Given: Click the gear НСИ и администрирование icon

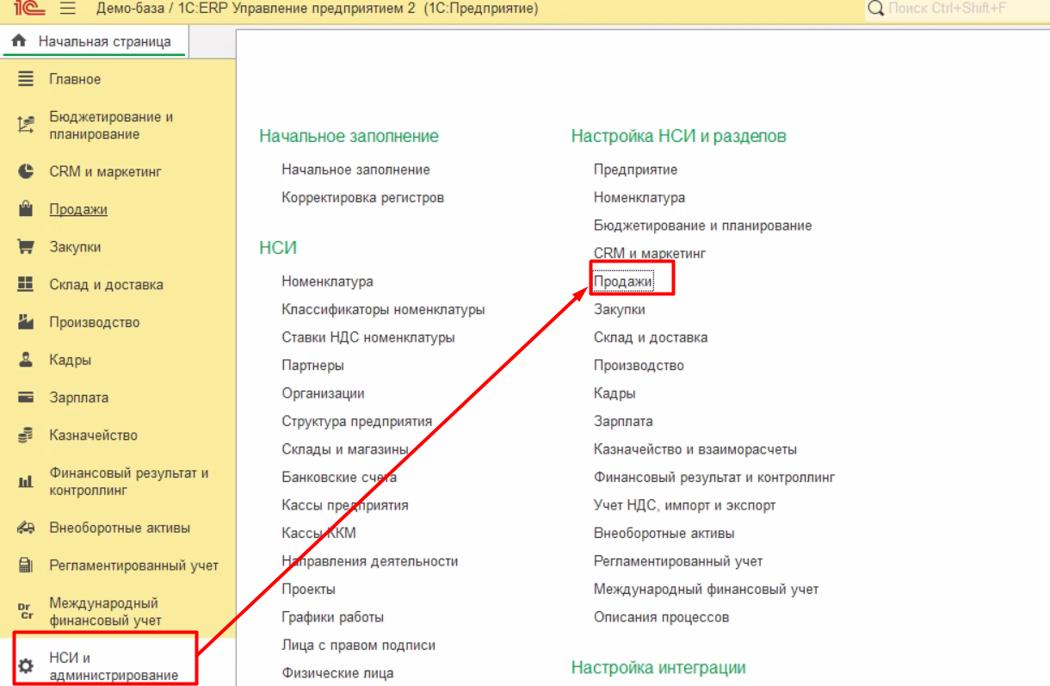Looking at the screenshot, I should [26, 666].
